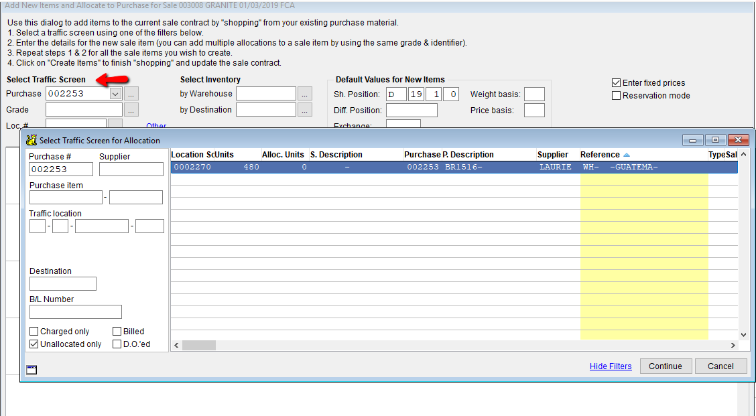Image resolution: width=756 pixels, height=416 pixels.
Task: Click the by Destination input field
Action: pyautogui.click(x=265, y=109)
